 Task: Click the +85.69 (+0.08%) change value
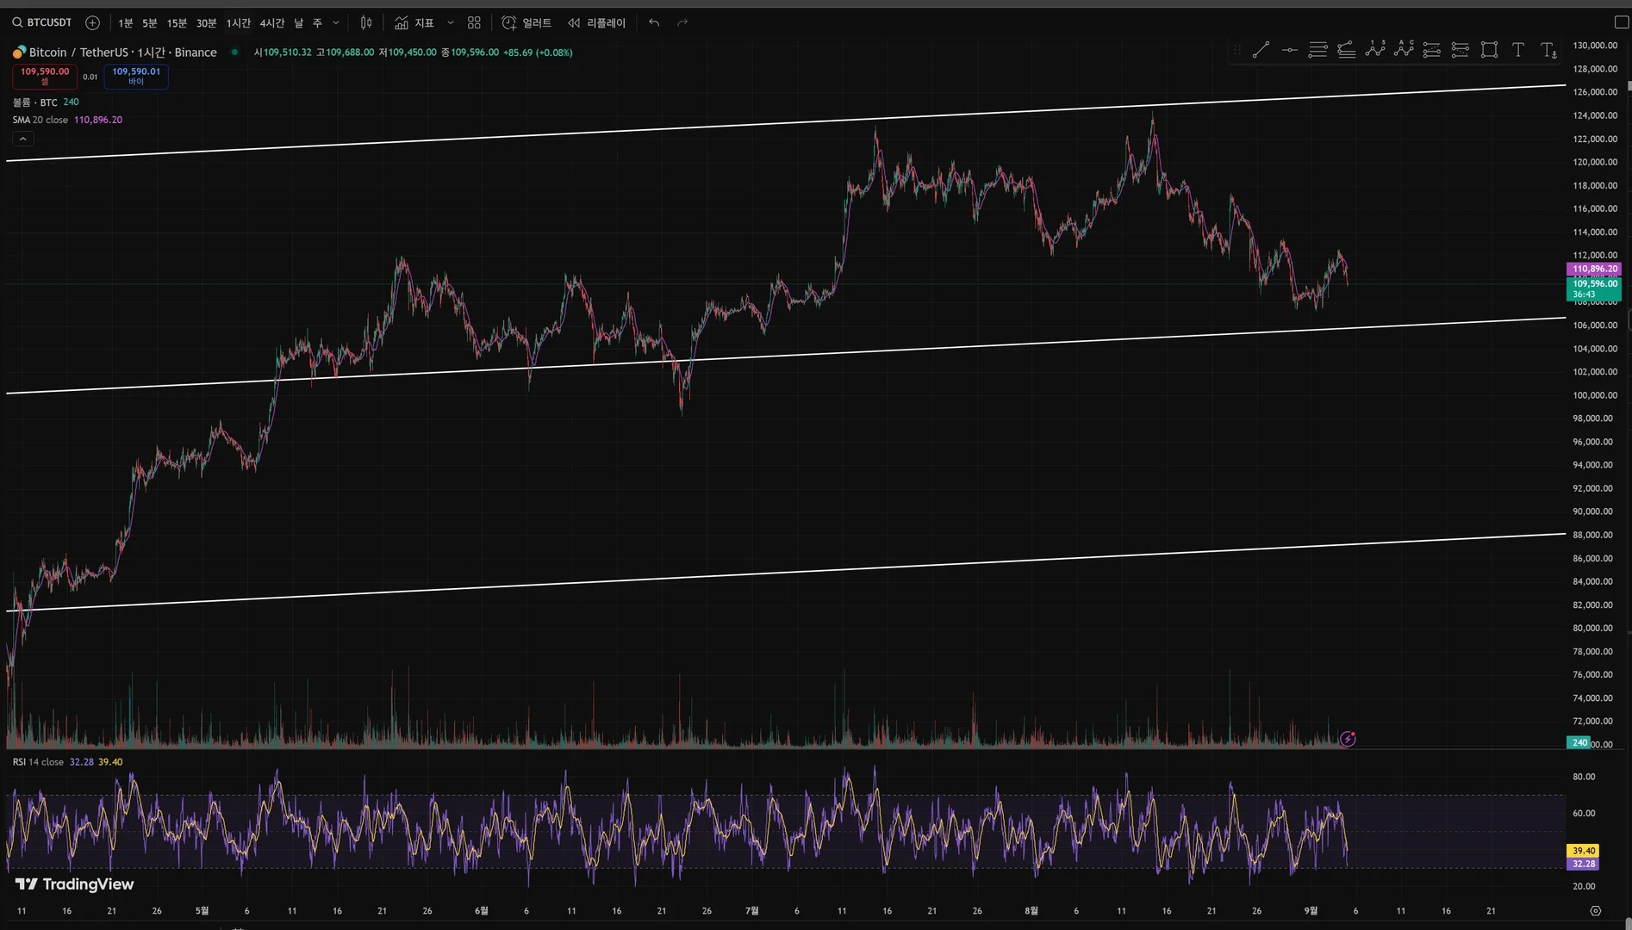(x=538, y=53)
